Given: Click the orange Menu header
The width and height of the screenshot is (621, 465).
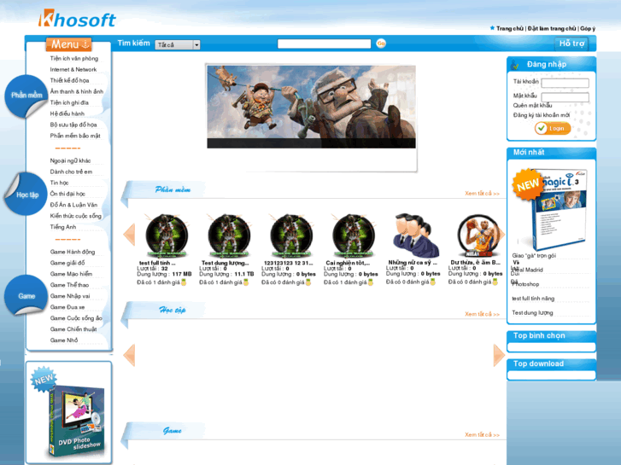Looking at the screenshot, I should pos(68,44).
